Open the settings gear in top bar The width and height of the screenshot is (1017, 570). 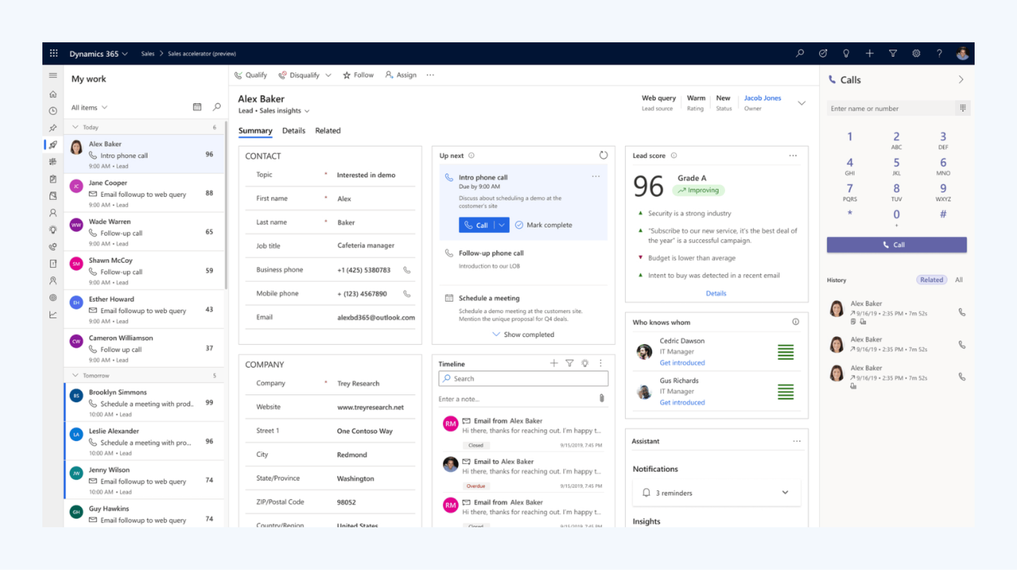[x=916, y=53]
